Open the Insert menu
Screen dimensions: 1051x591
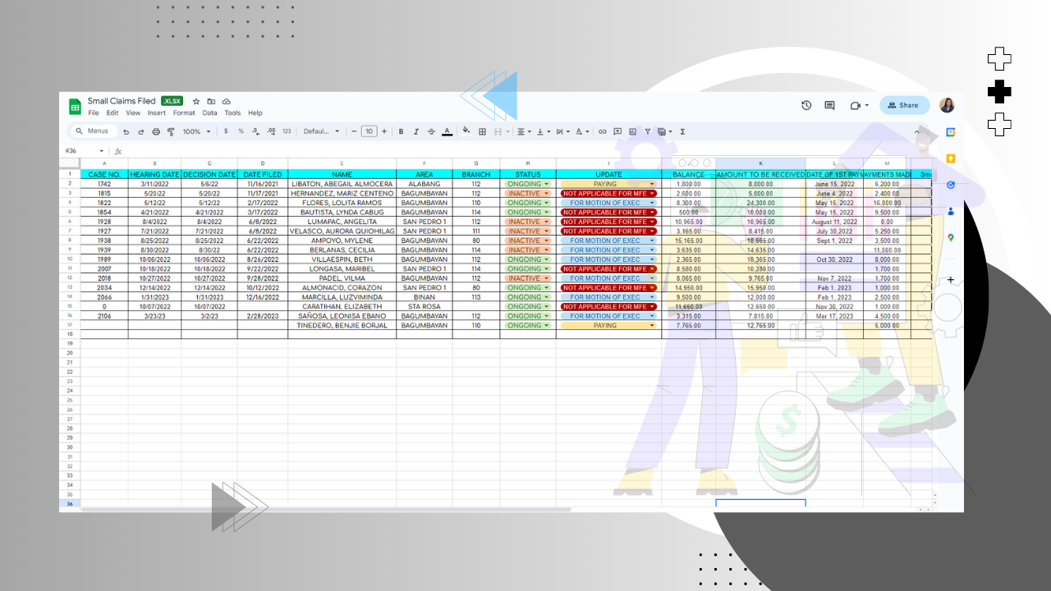pos(157,113)
